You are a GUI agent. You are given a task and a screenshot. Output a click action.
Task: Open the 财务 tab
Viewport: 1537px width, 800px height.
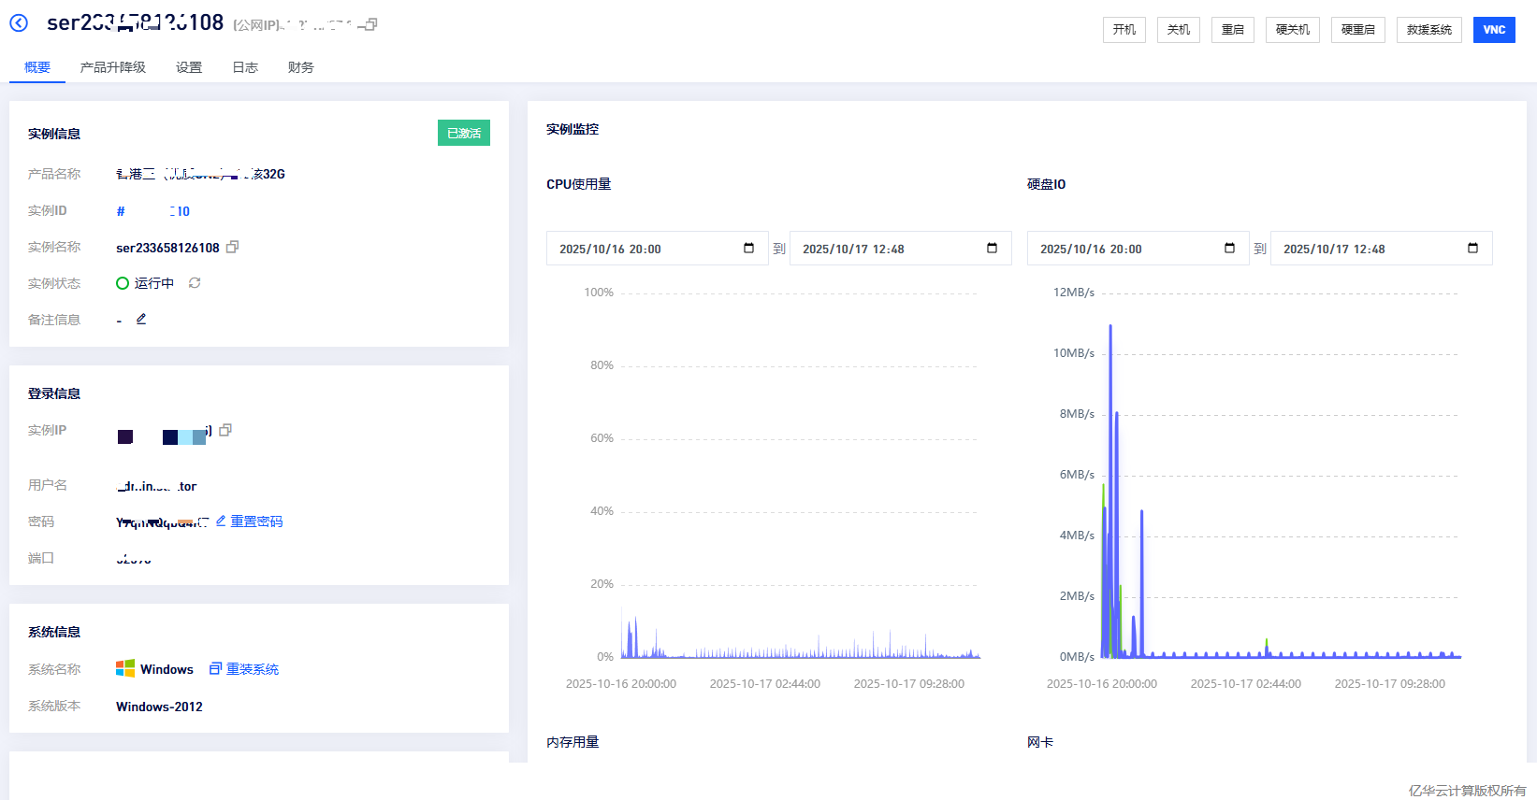[301, 67]
